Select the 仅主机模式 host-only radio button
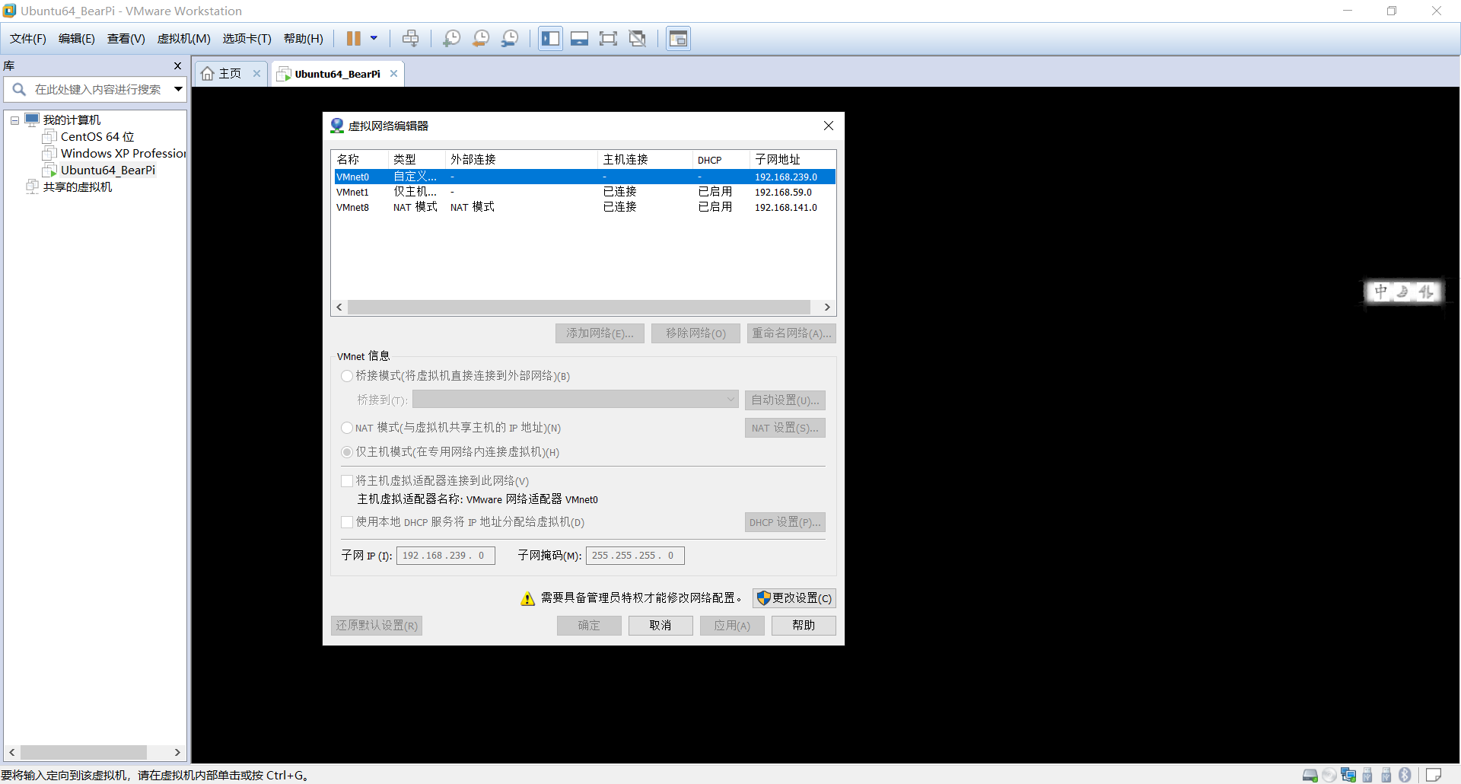1461x784 pixels. 347,452
